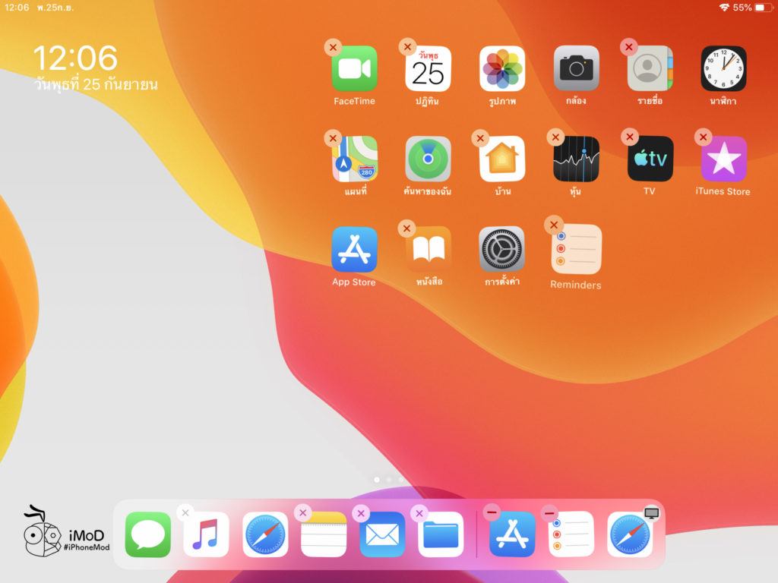The height and width of the screenshot is (583, 778).
Task: Open the Apple TV app
Action: (x=649, y=161)
